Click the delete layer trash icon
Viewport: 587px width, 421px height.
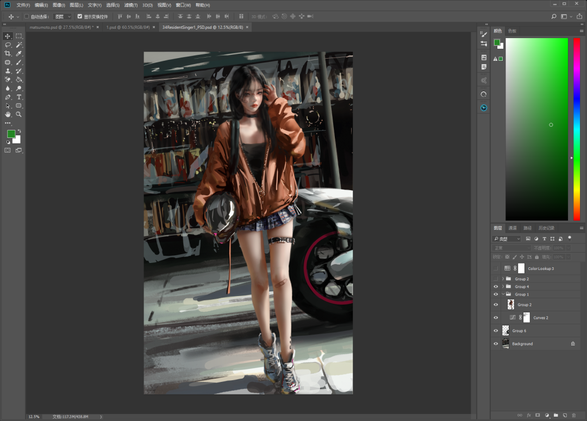(573, 415)
